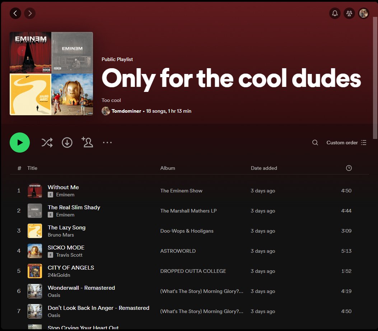Open the ASTROWORLD album link
The width and height of the screenshot is (378, 331).
178,251
